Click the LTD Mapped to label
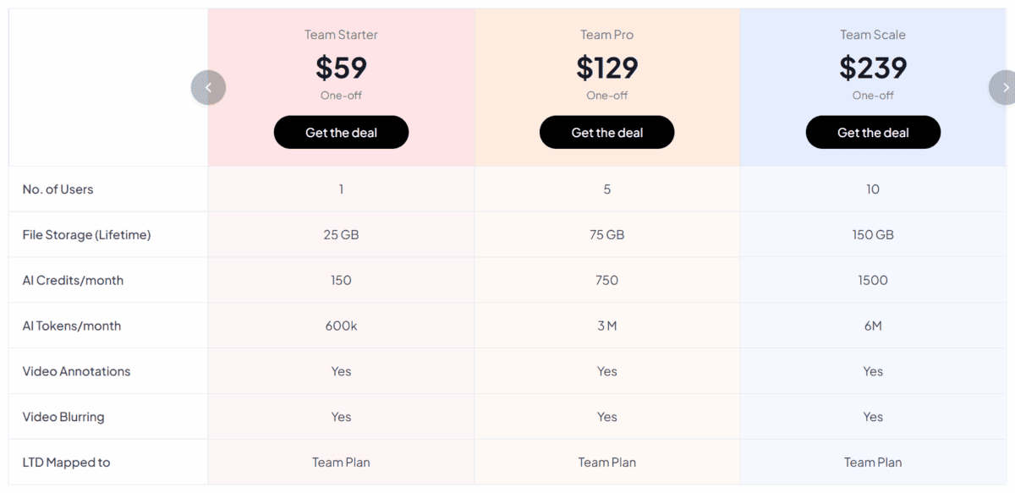This screenshot has height=493, width=1015. [x=66, y=463]
